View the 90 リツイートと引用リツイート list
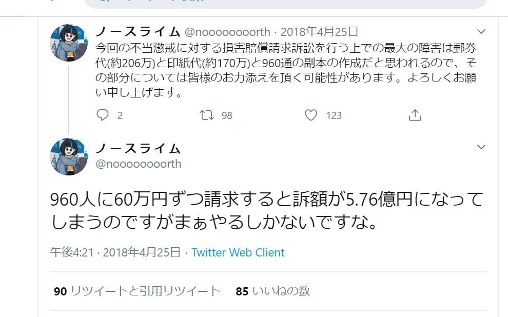 [137, 291]
